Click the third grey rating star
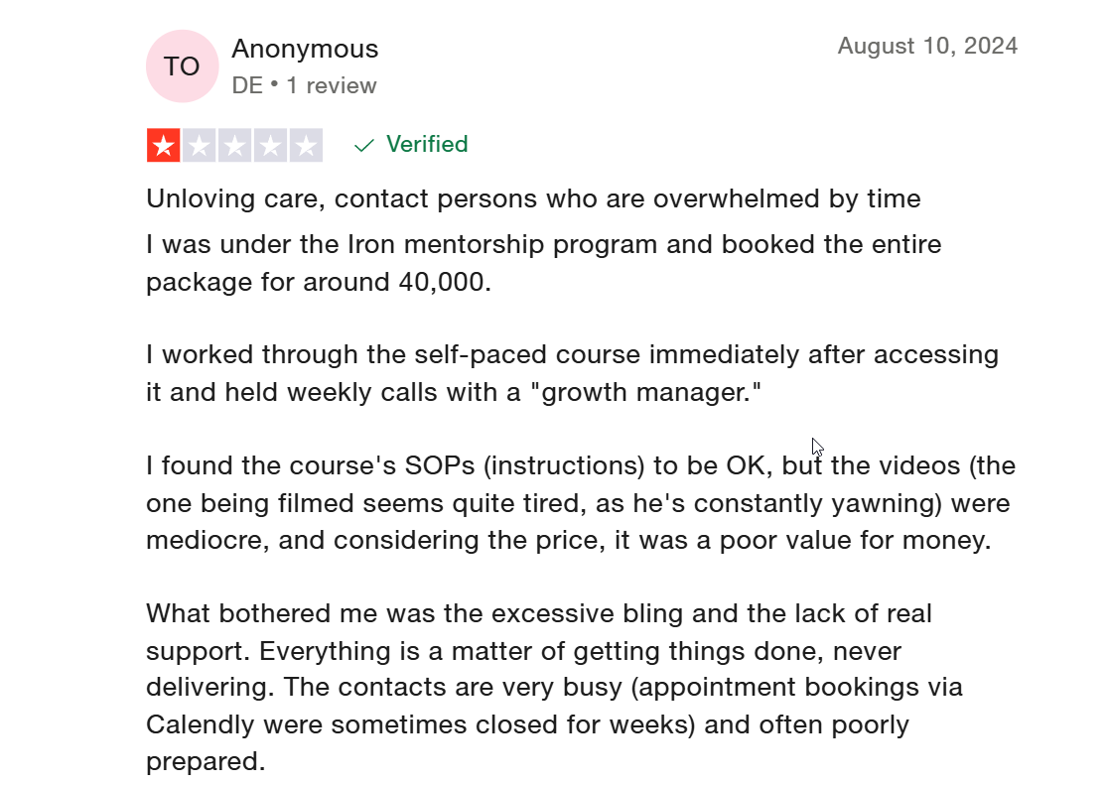Screen dimensions: 1107x785 pyautogui.click(x=235, y=146)
